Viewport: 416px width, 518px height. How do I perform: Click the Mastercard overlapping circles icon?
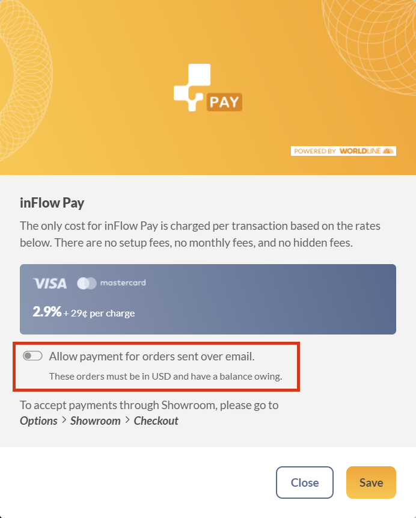coord(87,283)
